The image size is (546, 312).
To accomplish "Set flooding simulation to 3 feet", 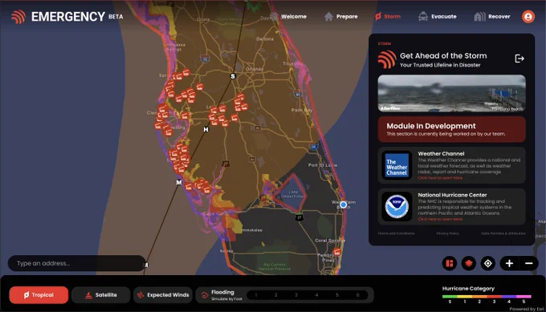I will click(x=296, y=295).
